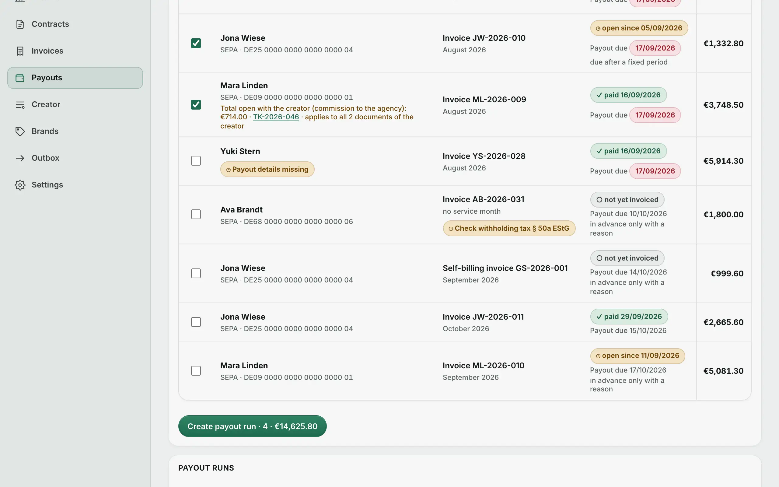The image size is (779, 487).
Task: Click the Payouts wallet icon
Action: pyautogui.click(x=20, y=78)
